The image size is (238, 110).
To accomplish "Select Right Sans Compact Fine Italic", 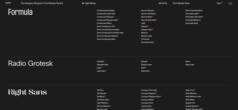I will point(149,90).
